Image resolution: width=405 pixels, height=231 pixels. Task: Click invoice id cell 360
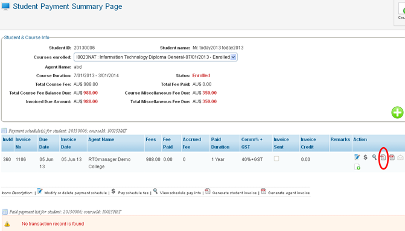[x=7, y=159]
